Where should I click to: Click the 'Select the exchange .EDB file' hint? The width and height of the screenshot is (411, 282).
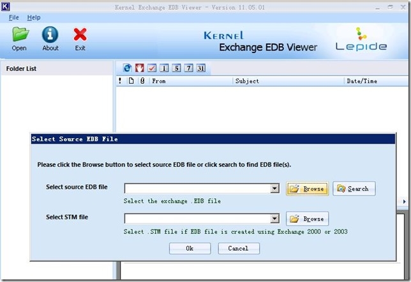172,201
